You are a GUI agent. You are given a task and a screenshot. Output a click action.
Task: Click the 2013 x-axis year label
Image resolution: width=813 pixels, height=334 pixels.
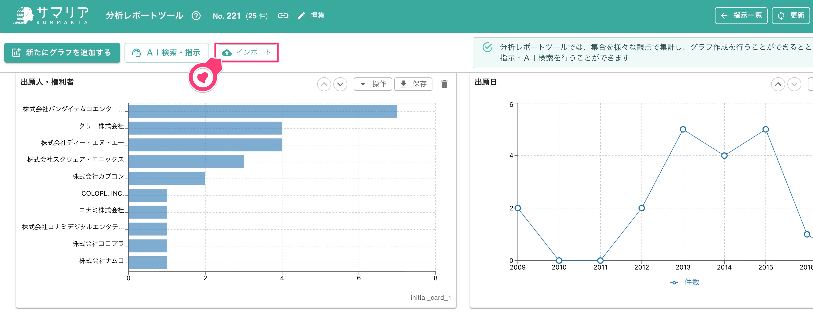tap(683, 267)
